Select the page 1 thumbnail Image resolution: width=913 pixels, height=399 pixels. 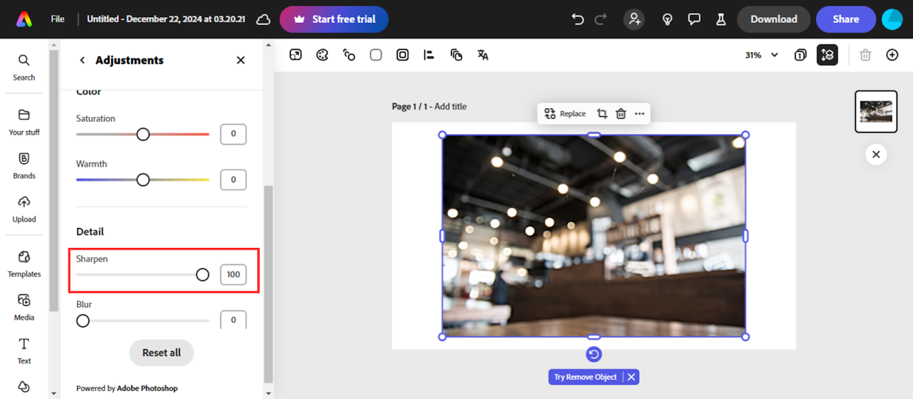(876, 112)
